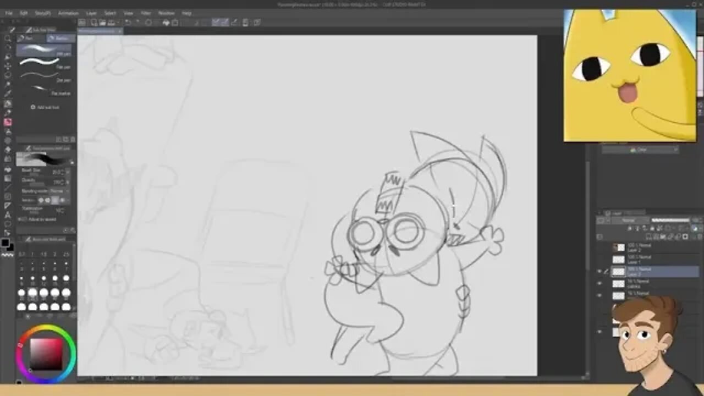Open the Window menu
Screen dimensions: 704x396
(166, 13)
